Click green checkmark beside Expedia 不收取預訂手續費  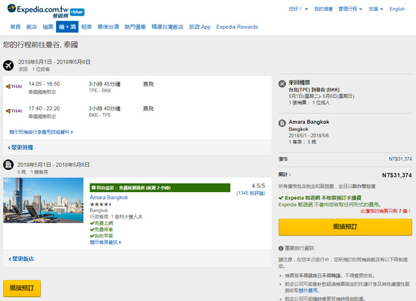[281, 198]
